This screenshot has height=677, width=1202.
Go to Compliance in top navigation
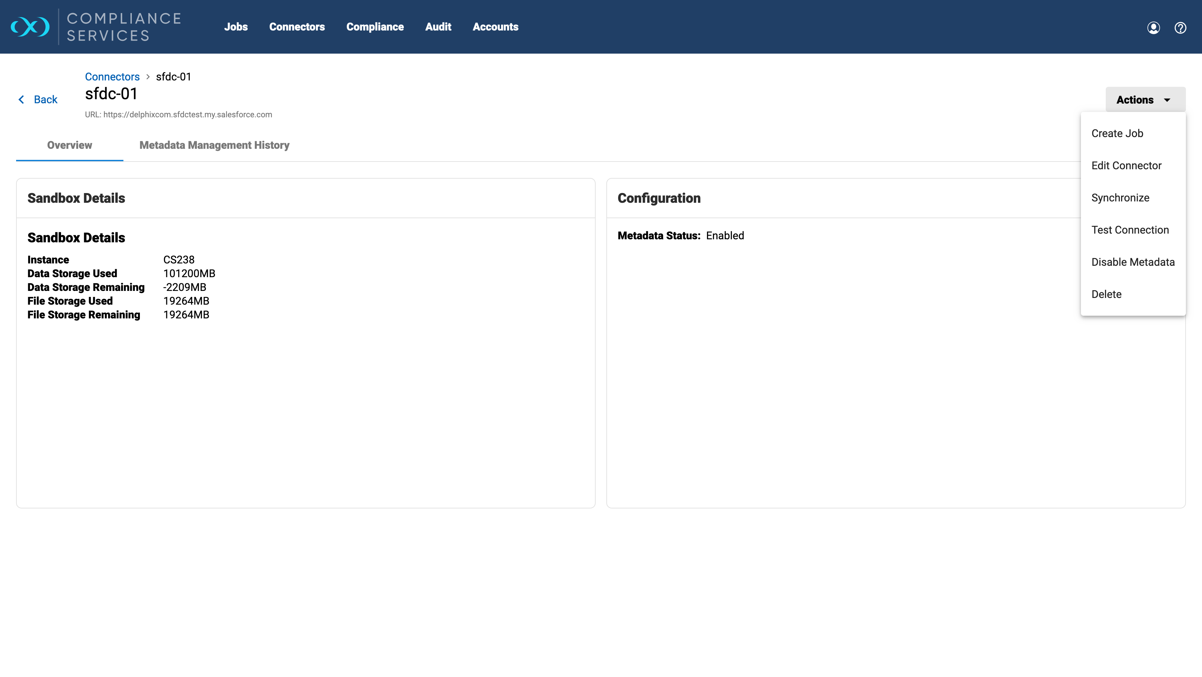tap(375, 27)
